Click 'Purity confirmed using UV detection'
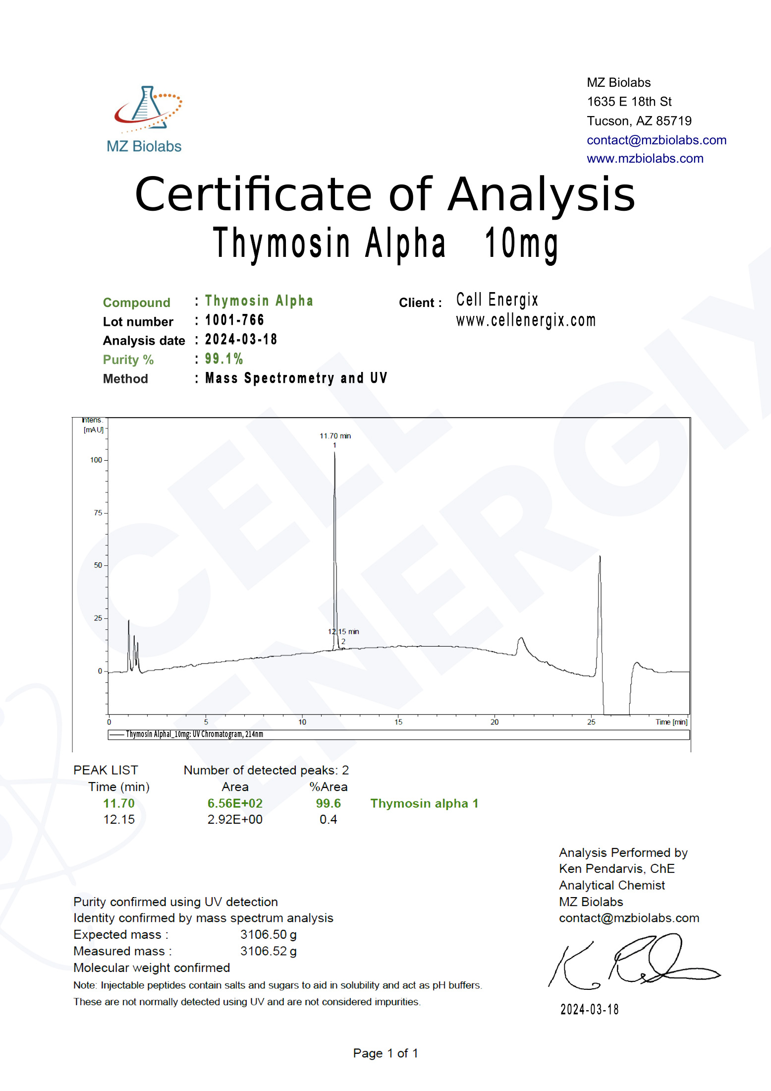 (x=176, y=902)
